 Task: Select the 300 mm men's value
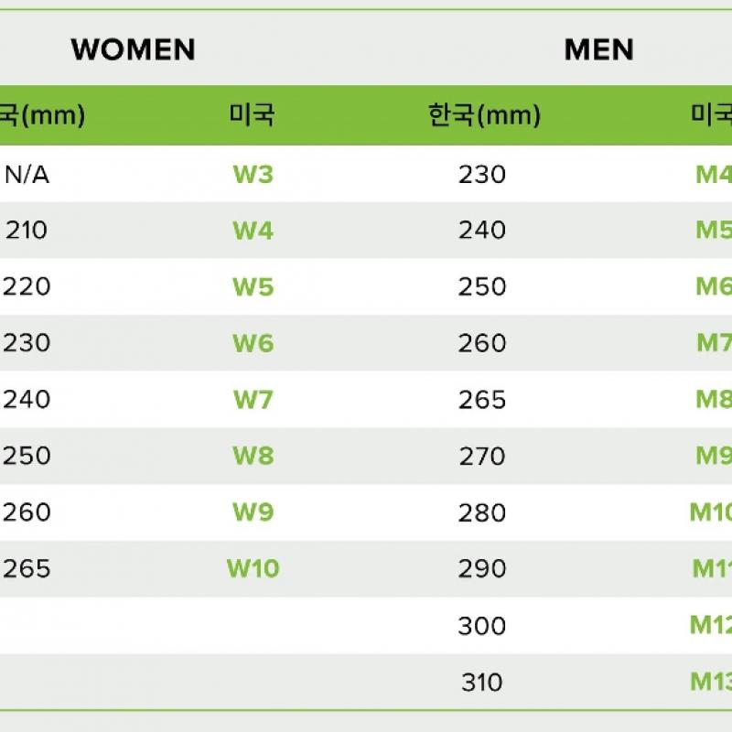pyautogui.click(x=482, y=626)
